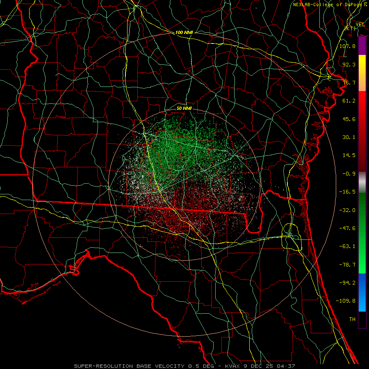
Task: Click the -109.8 velocity scale value
Action: [346, 301]
